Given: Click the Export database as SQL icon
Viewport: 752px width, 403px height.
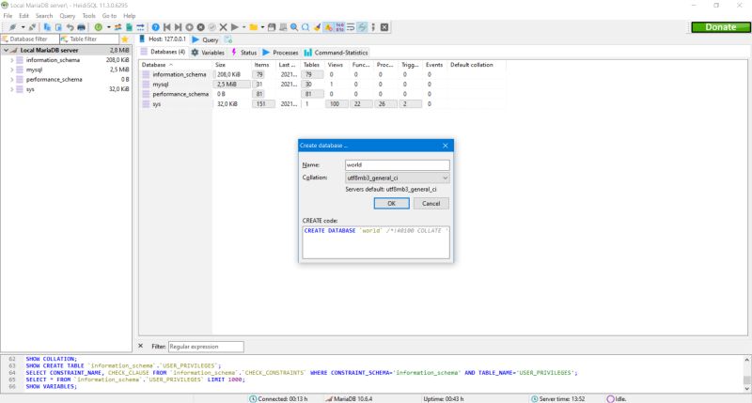Looking at the screenshot, I should point(140,27).
